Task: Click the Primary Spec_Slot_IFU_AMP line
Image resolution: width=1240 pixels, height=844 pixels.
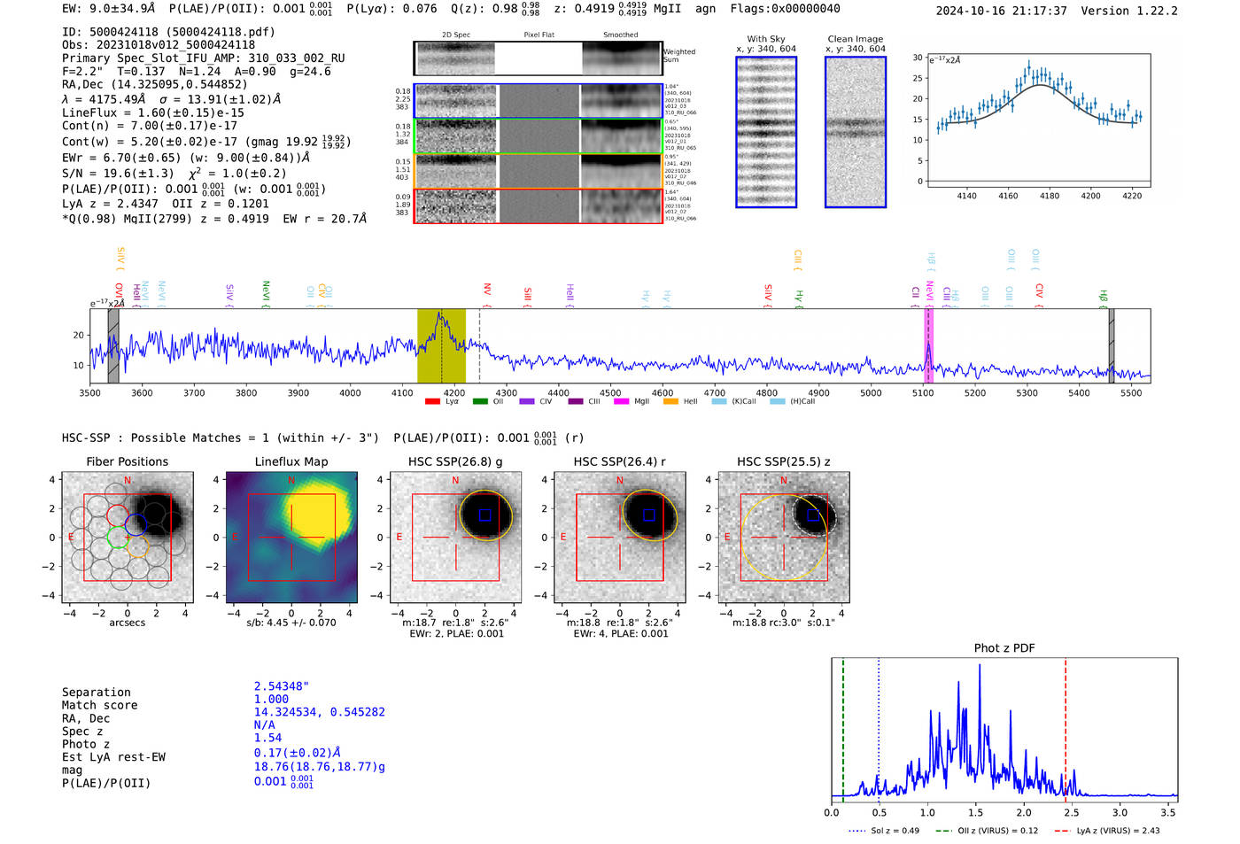Action: (x=204, y=58)
